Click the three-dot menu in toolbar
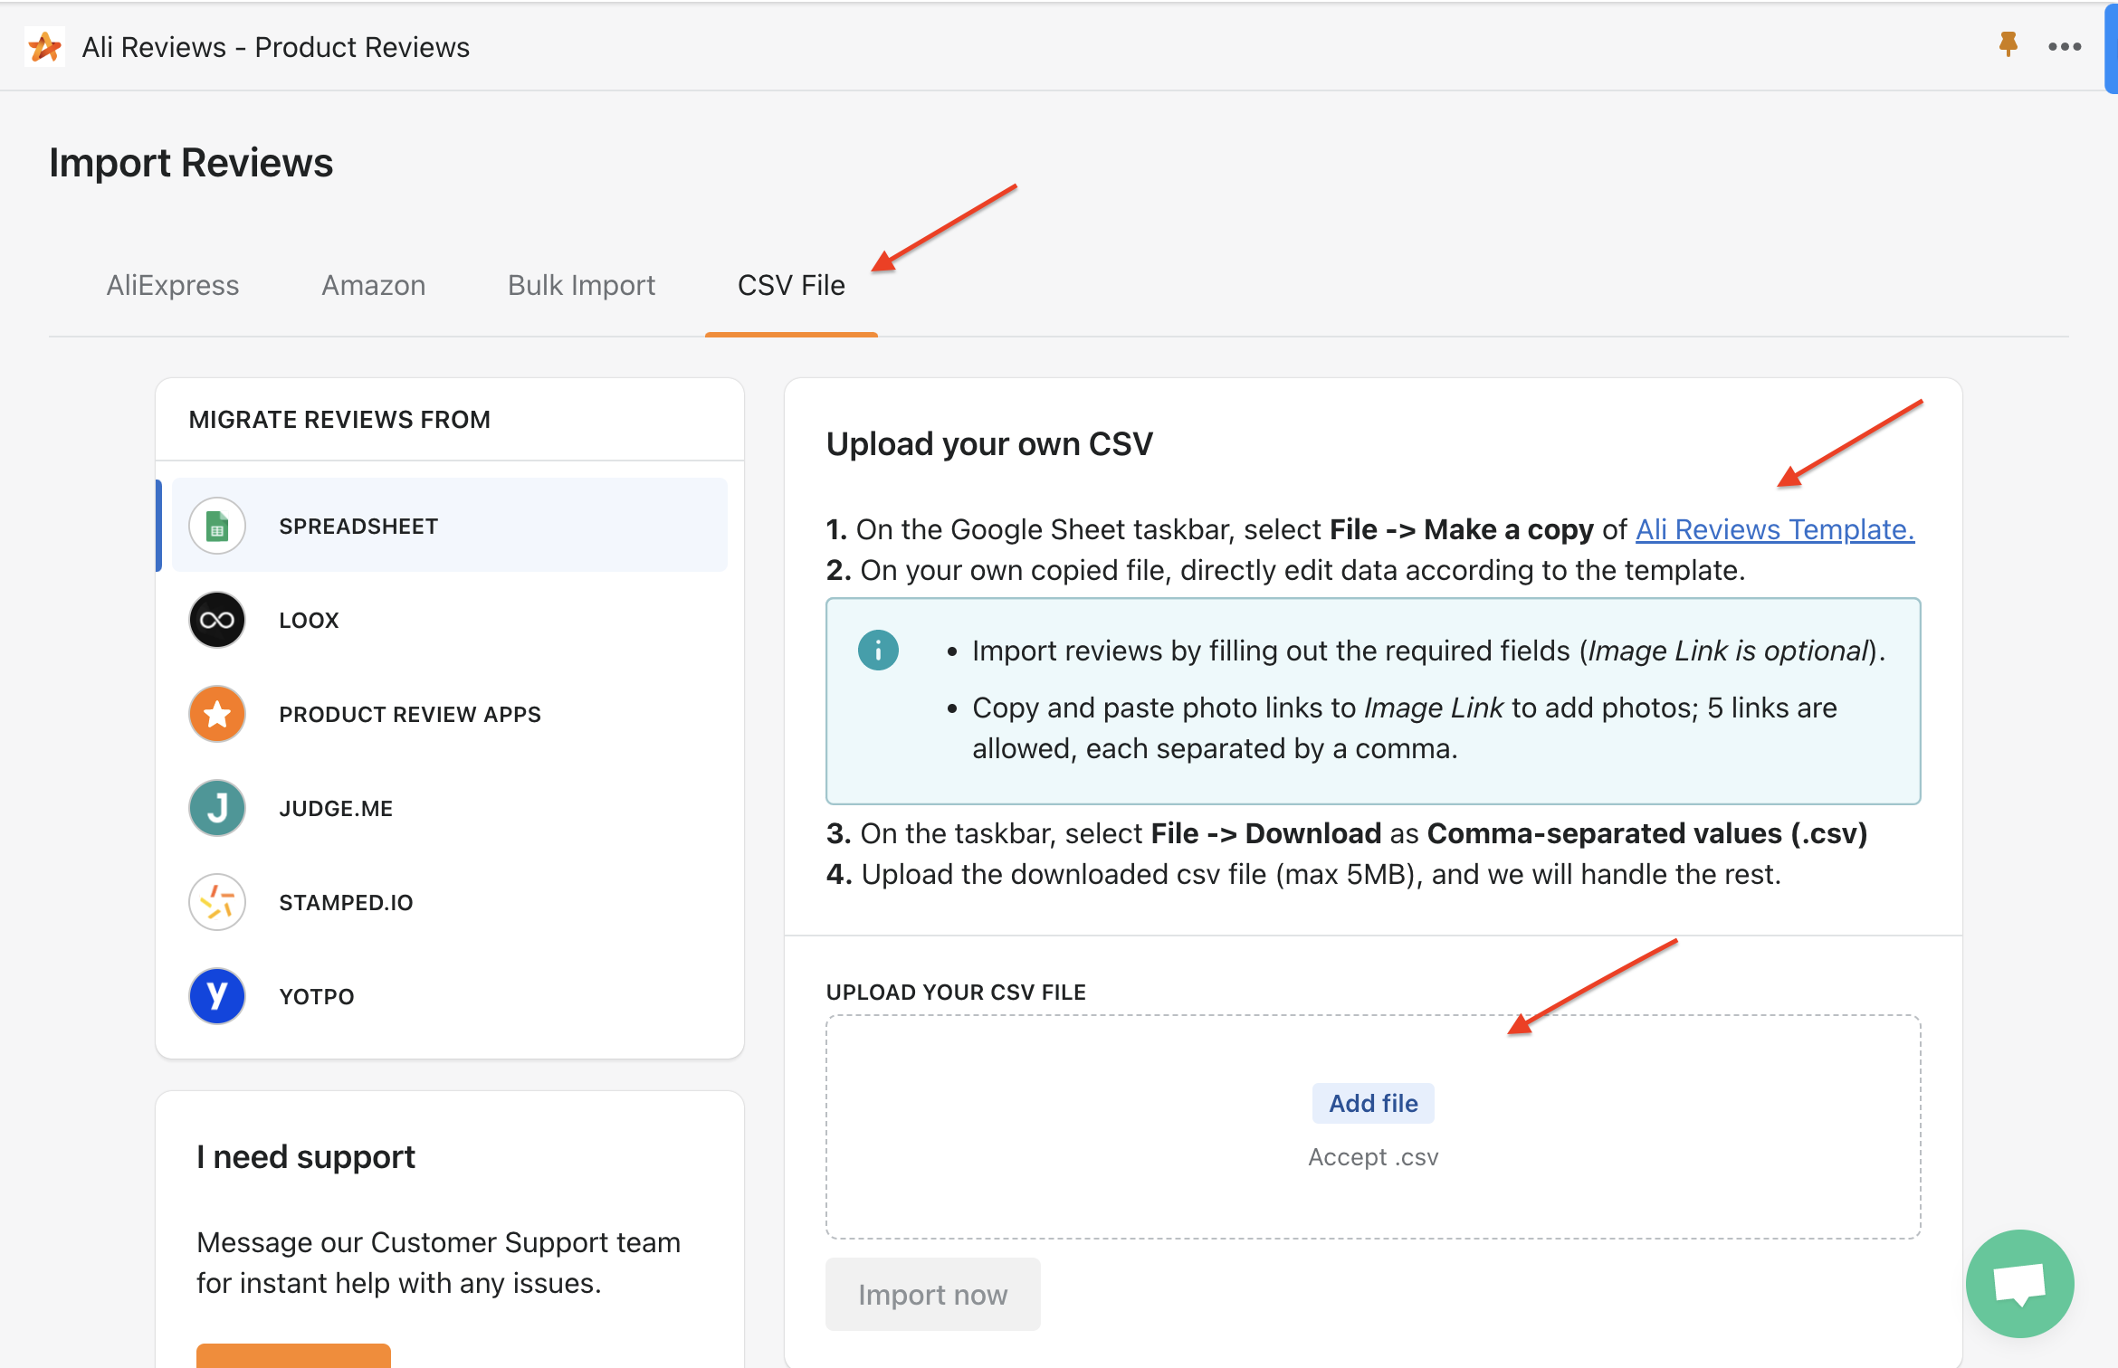The width and height of the screenshot is (2118, 1368). click(x=2064, y=46)
